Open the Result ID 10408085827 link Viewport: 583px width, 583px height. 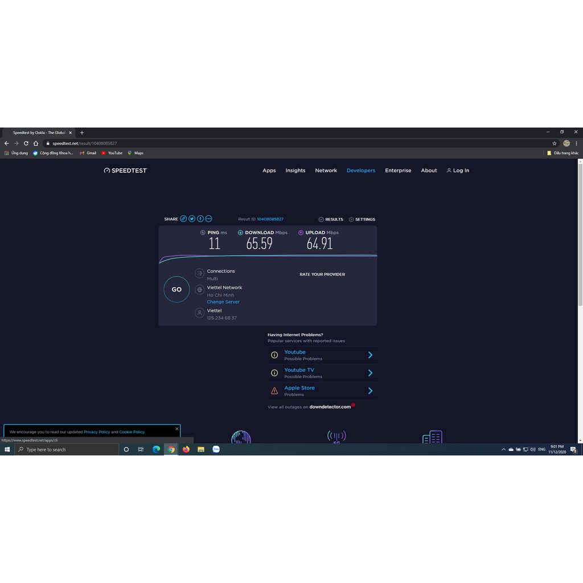click(270, 219)
